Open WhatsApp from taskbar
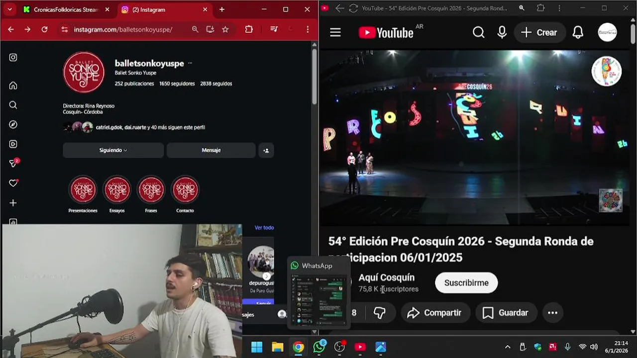Image resolution: width=637 pixels, height=358 pixels. click(x=319, y=347)
